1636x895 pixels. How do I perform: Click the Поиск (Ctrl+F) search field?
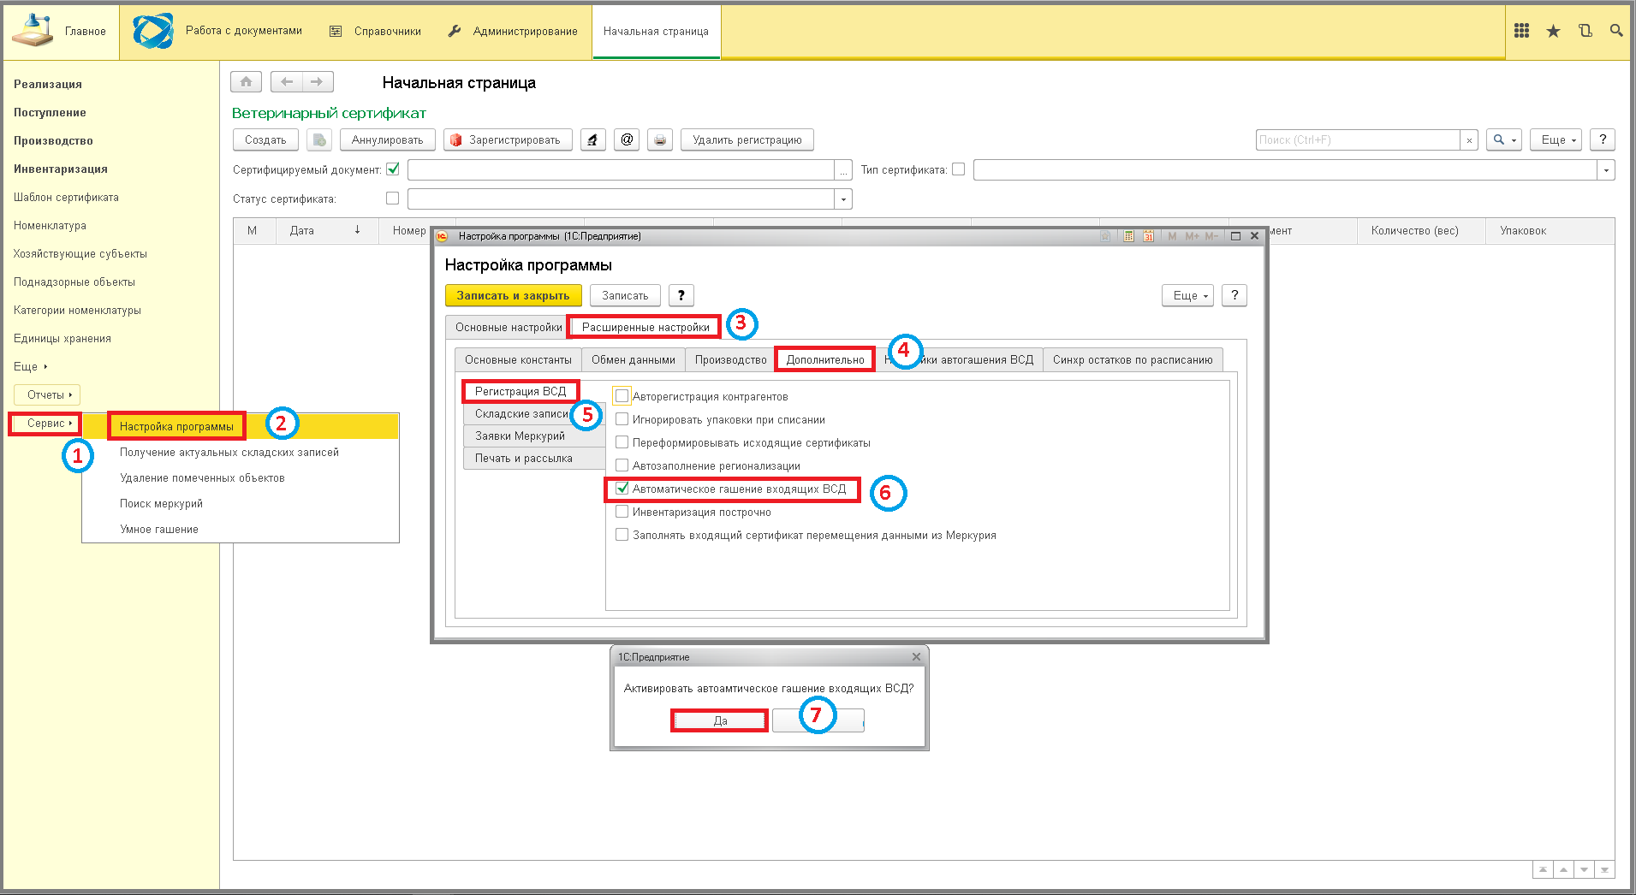click(1358, 140)
